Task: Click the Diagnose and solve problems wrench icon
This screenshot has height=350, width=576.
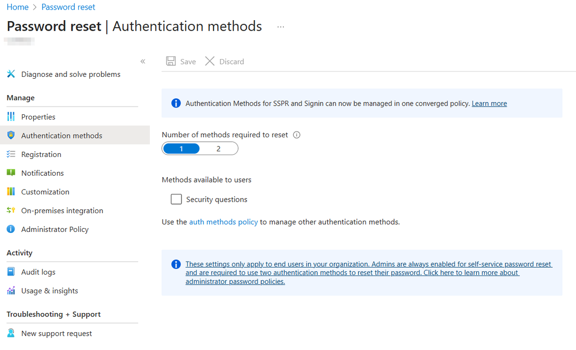Action: pyautogui.click(x=11, y=74)
